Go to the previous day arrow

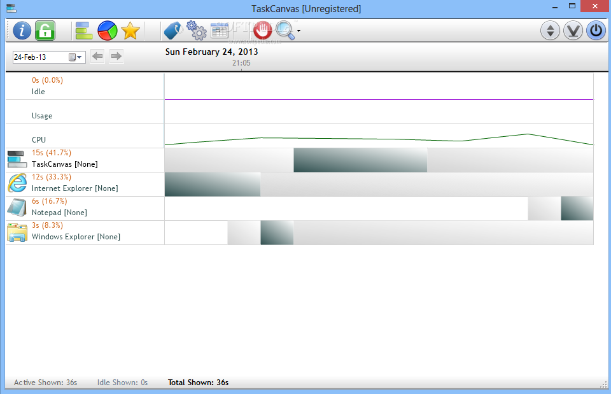pyautogui.click(x=97, y=57)
